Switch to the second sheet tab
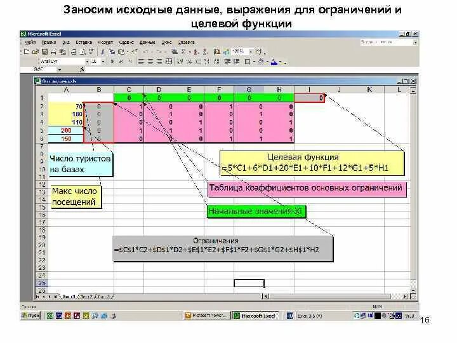 pos(86,297)
